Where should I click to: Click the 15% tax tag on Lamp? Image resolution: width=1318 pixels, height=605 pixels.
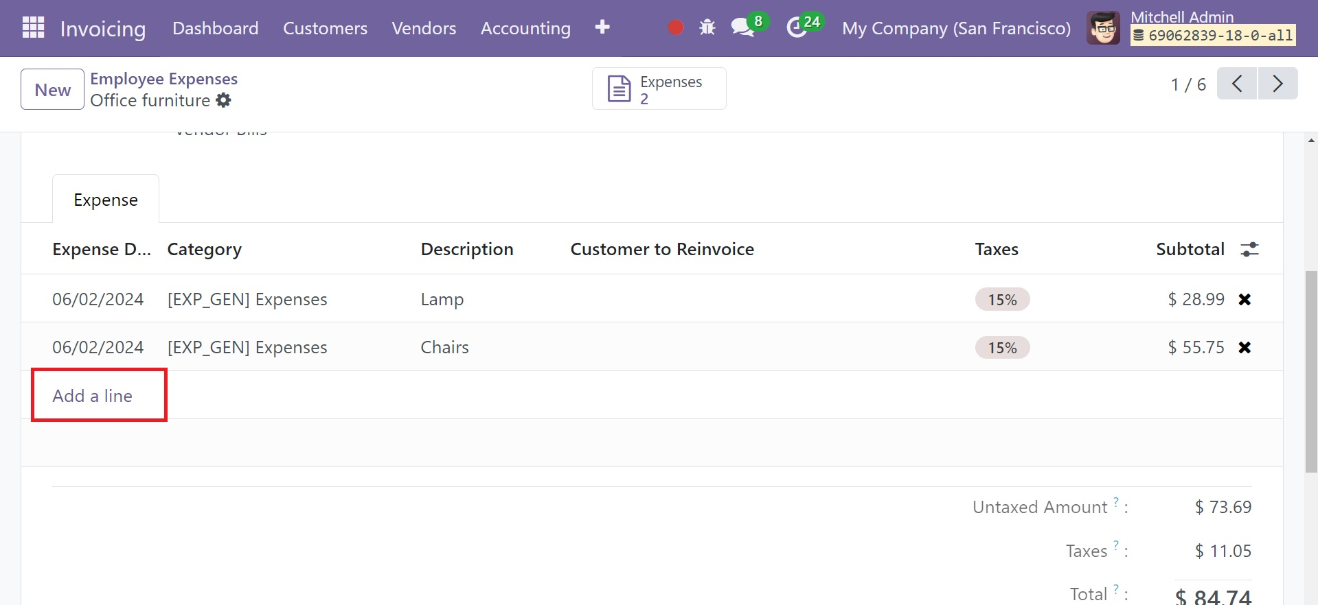(x=1002, y=300)
